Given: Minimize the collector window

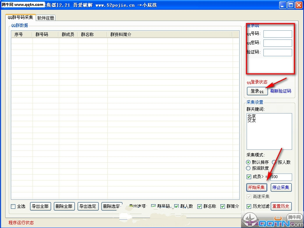Looking at the screenshot, I should [283, 5].
